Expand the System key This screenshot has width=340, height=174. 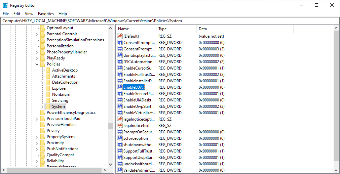click(42, 106)
